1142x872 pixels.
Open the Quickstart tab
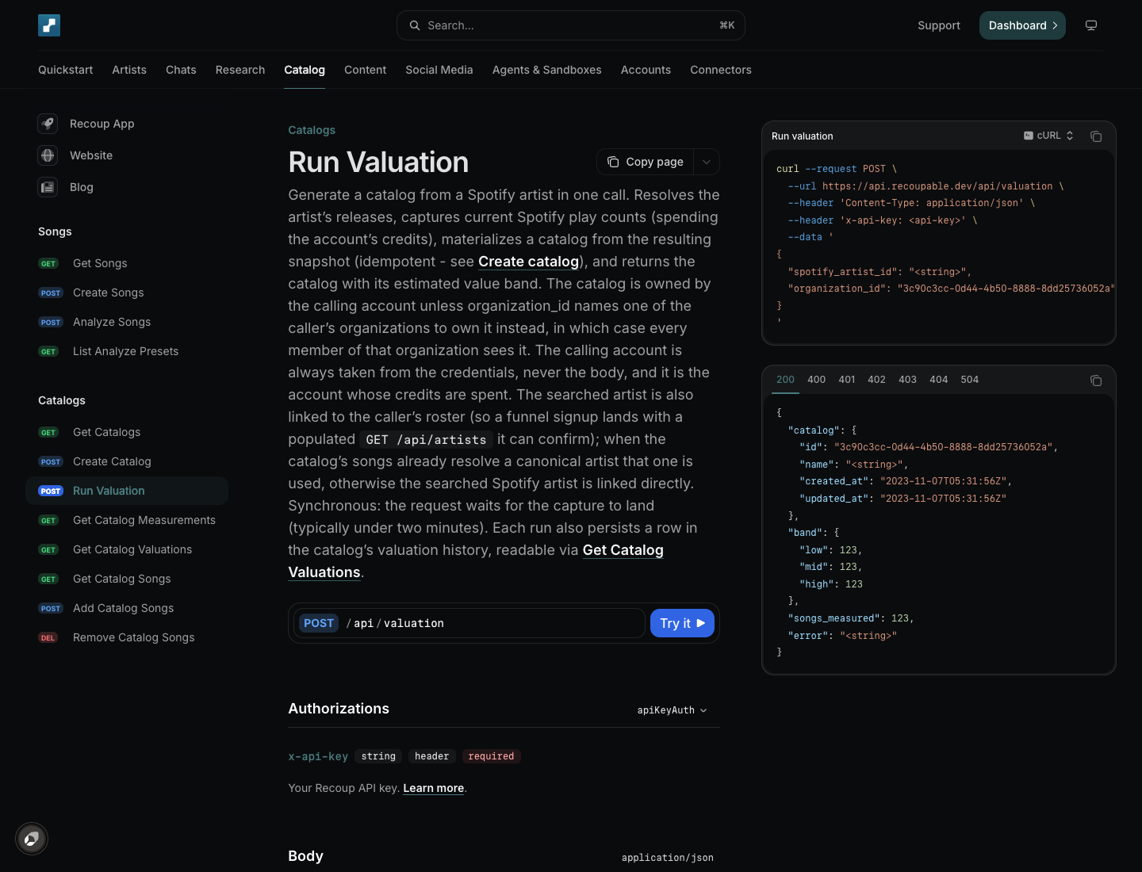pyautogui.click(x=66, y=70)
